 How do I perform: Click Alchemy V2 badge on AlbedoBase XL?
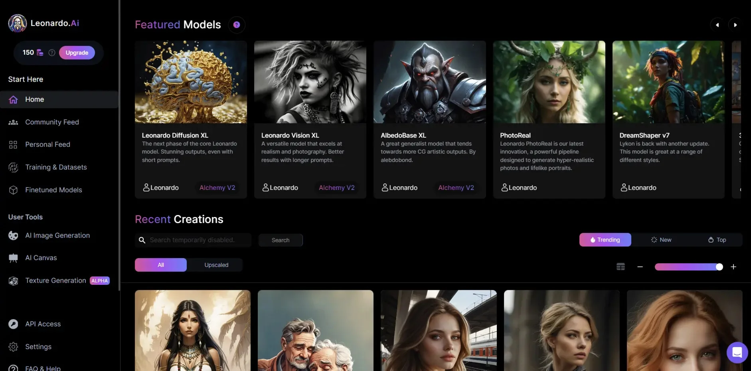[456, 187]
